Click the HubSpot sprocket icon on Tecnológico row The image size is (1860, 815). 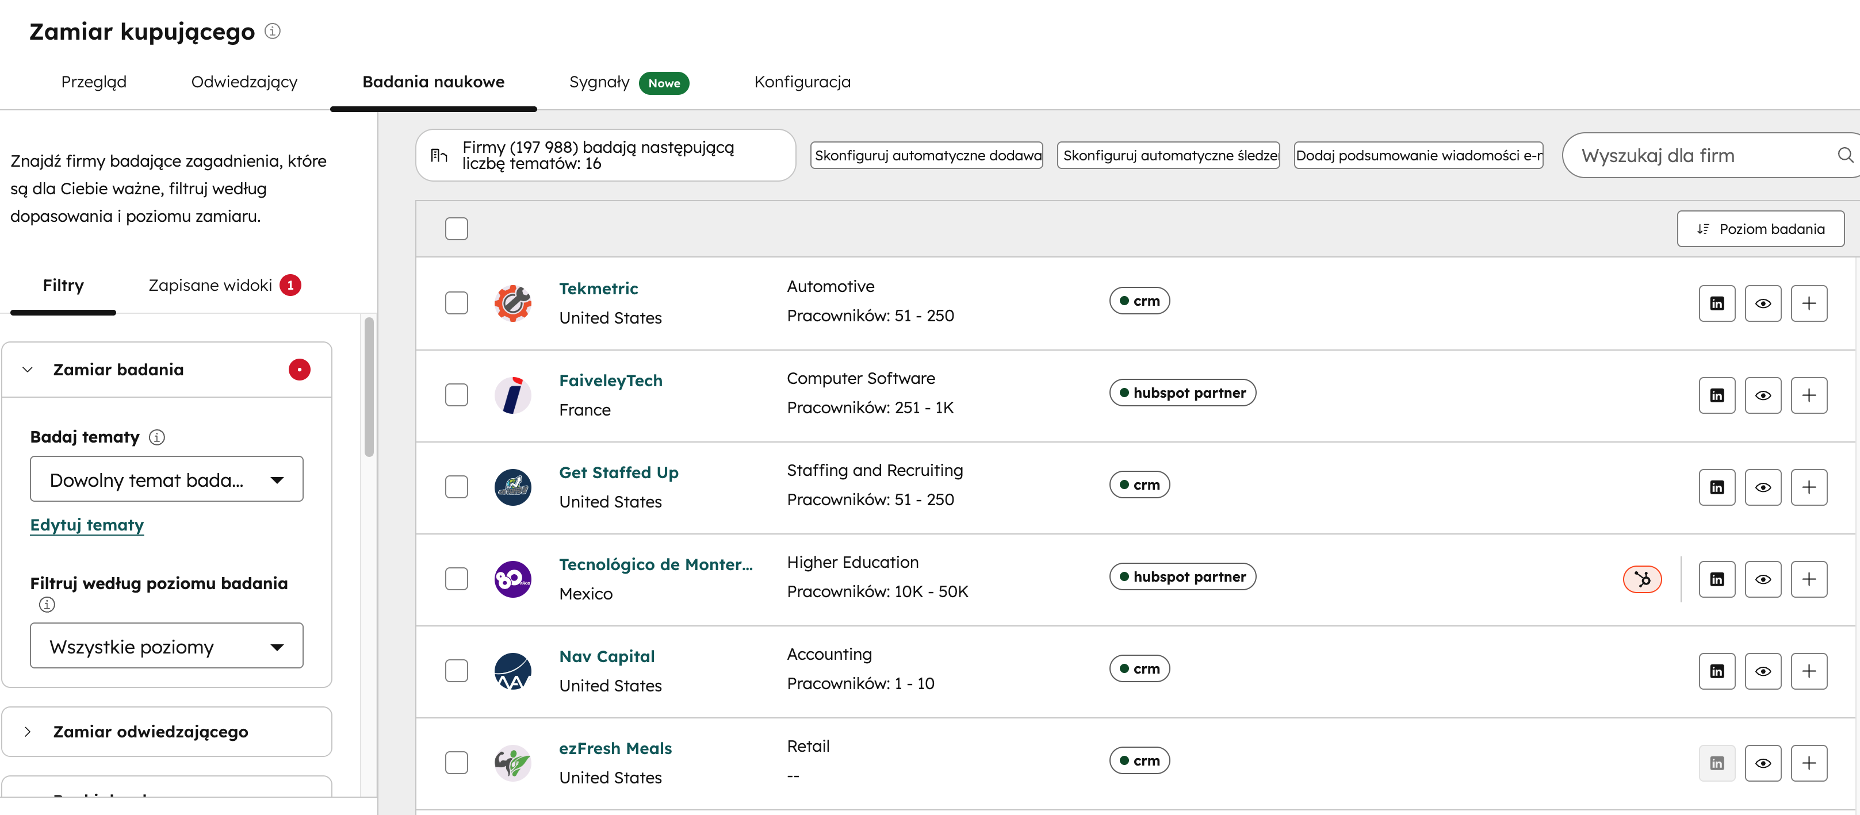[1642, 578]
